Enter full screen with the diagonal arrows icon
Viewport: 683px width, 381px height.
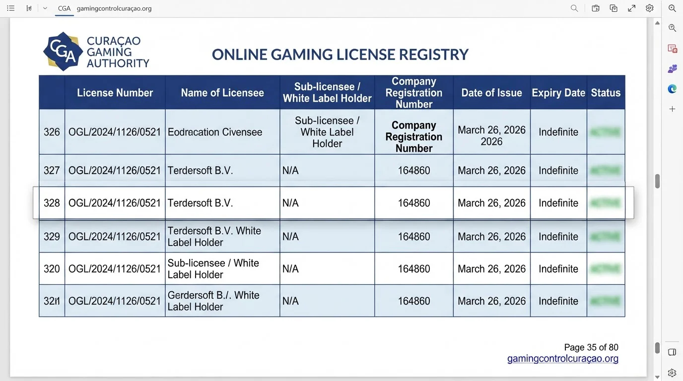631,8
